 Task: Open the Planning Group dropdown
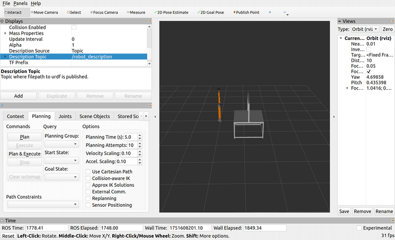click(62, 144)
